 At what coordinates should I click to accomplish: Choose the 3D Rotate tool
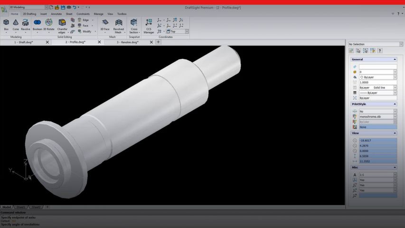coord(49,25)
